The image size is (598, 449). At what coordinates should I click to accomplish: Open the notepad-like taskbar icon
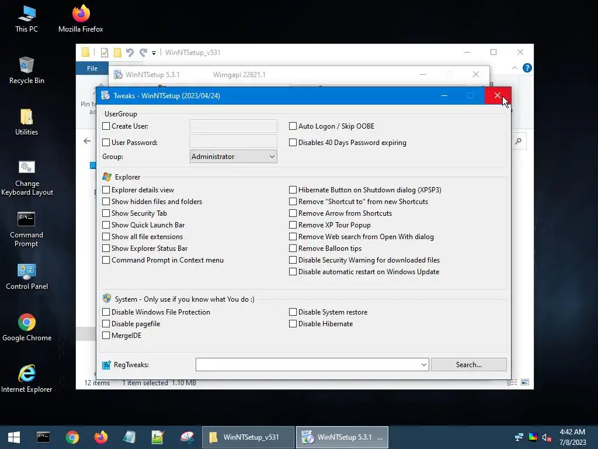pyautogui.click(x=129, y=437)
